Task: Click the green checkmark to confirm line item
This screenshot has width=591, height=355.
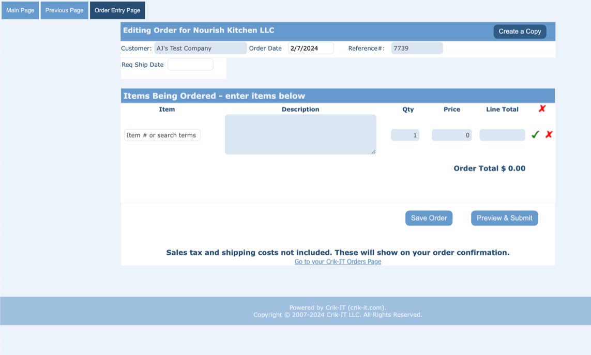Action: pos(535,134)
